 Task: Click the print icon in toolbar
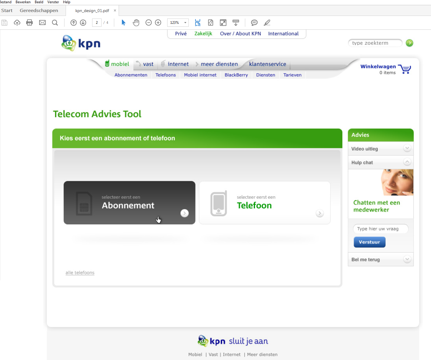(29, 23)
